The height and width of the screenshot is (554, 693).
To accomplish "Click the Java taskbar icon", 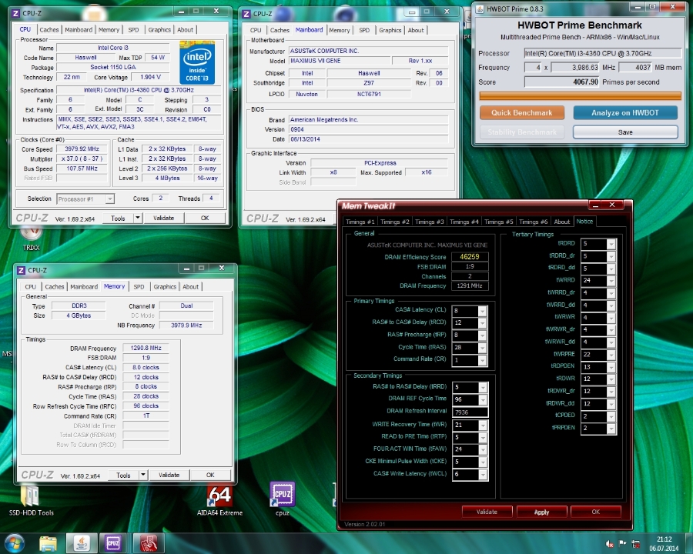I will (x=82, y=543).
